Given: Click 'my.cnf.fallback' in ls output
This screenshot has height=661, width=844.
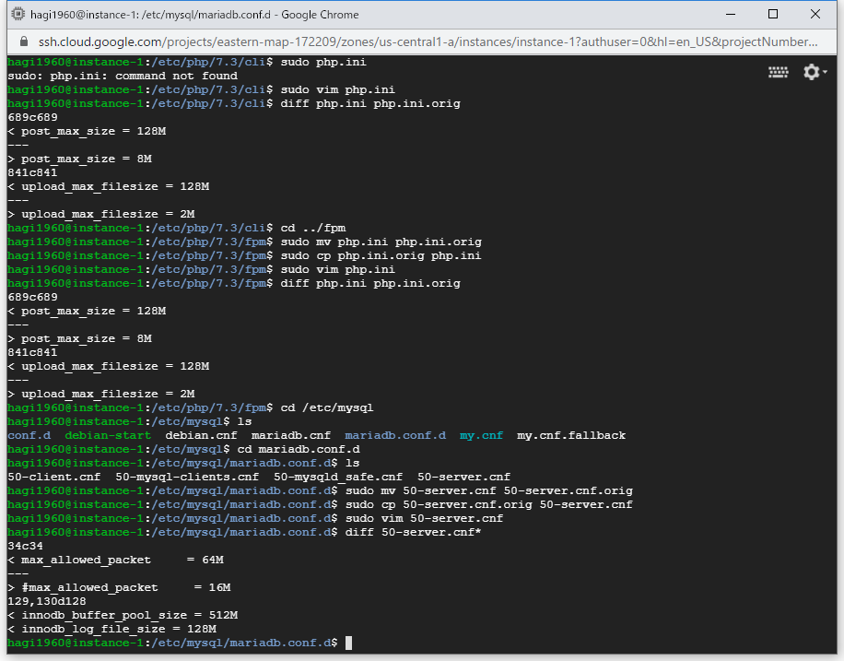Looking at the screenshot, I should coord(571,435).
